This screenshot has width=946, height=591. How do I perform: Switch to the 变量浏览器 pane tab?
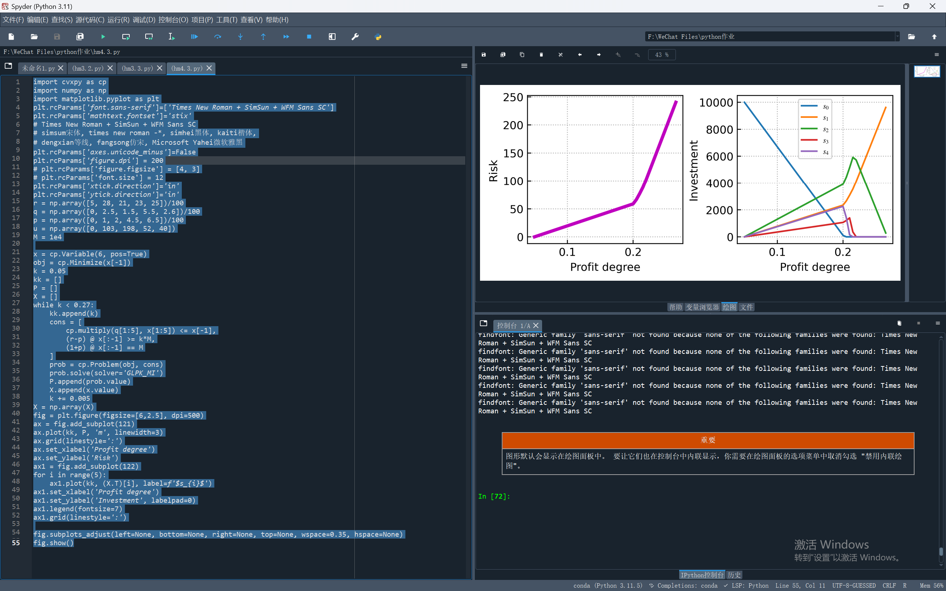coord(702,307)
